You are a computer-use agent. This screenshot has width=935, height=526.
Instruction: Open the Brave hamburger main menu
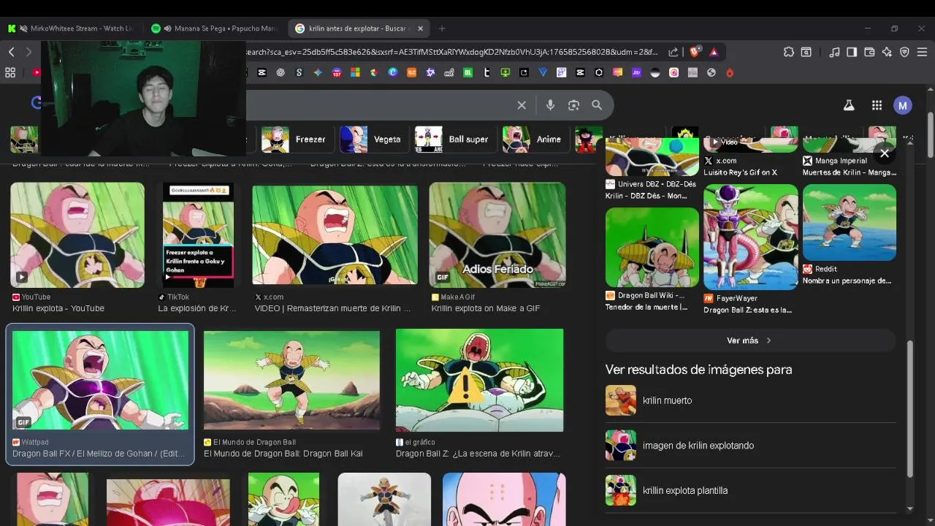tap(923, 52)
